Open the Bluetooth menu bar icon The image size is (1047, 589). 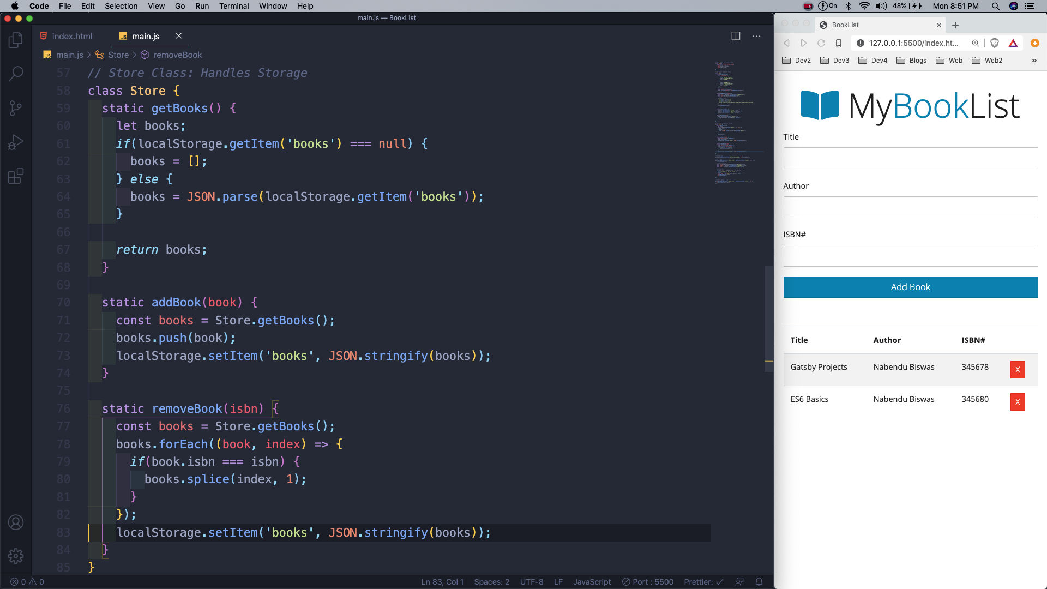point(849,6)
